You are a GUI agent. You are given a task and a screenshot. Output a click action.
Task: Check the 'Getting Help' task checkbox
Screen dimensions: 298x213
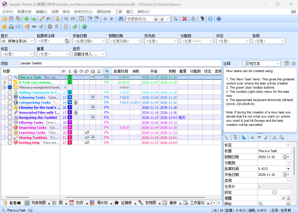pyautogui.click(x=10, y=143)
